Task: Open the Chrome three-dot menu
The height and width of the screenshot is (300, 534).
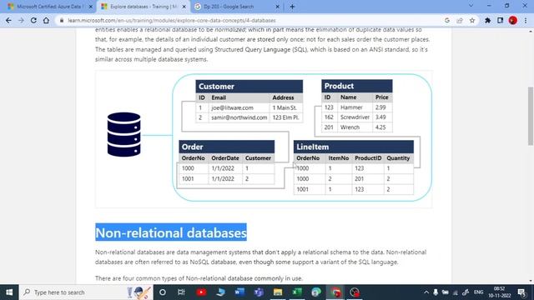Action: coord(526,20)
